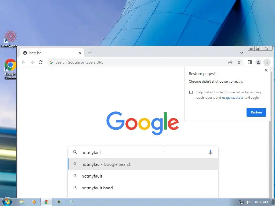275x206 pixels.
Task: Enable sending crash reports checkbox
Action: (x=191, y=92)
